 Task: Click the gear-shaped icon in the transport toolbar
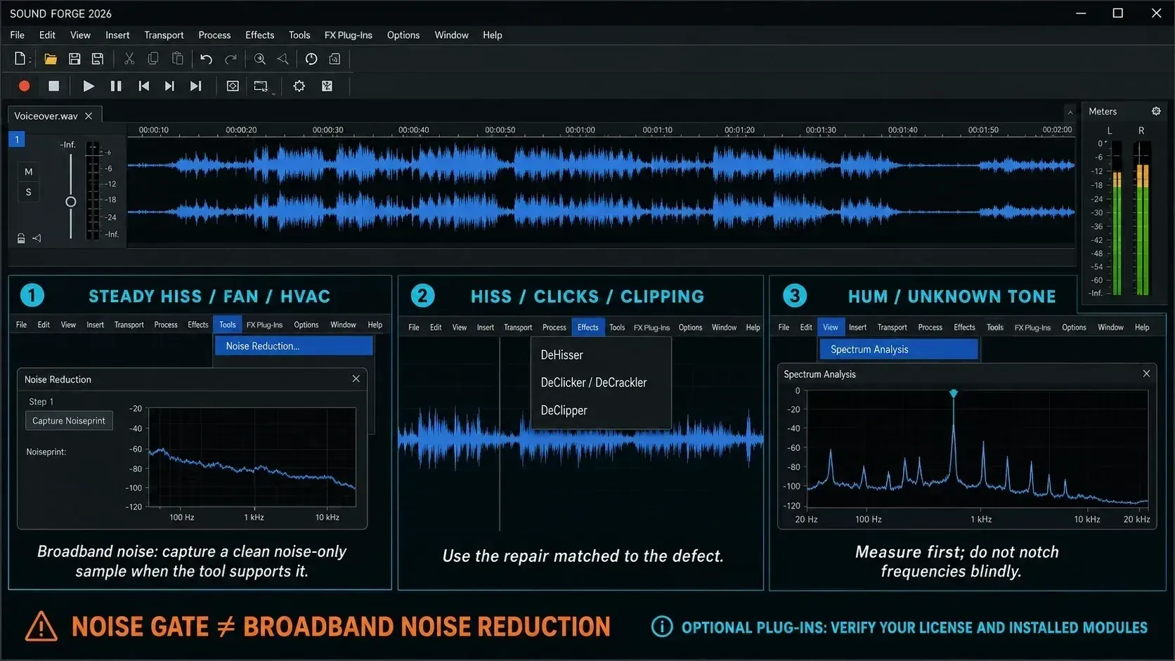point(299,86)
